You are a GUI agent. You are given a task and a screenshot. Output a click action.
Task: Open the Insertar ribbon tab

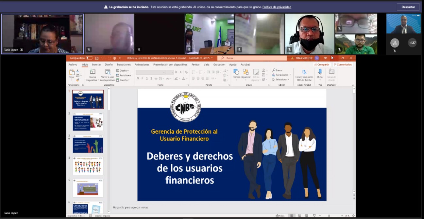click(x=96, y=65)
